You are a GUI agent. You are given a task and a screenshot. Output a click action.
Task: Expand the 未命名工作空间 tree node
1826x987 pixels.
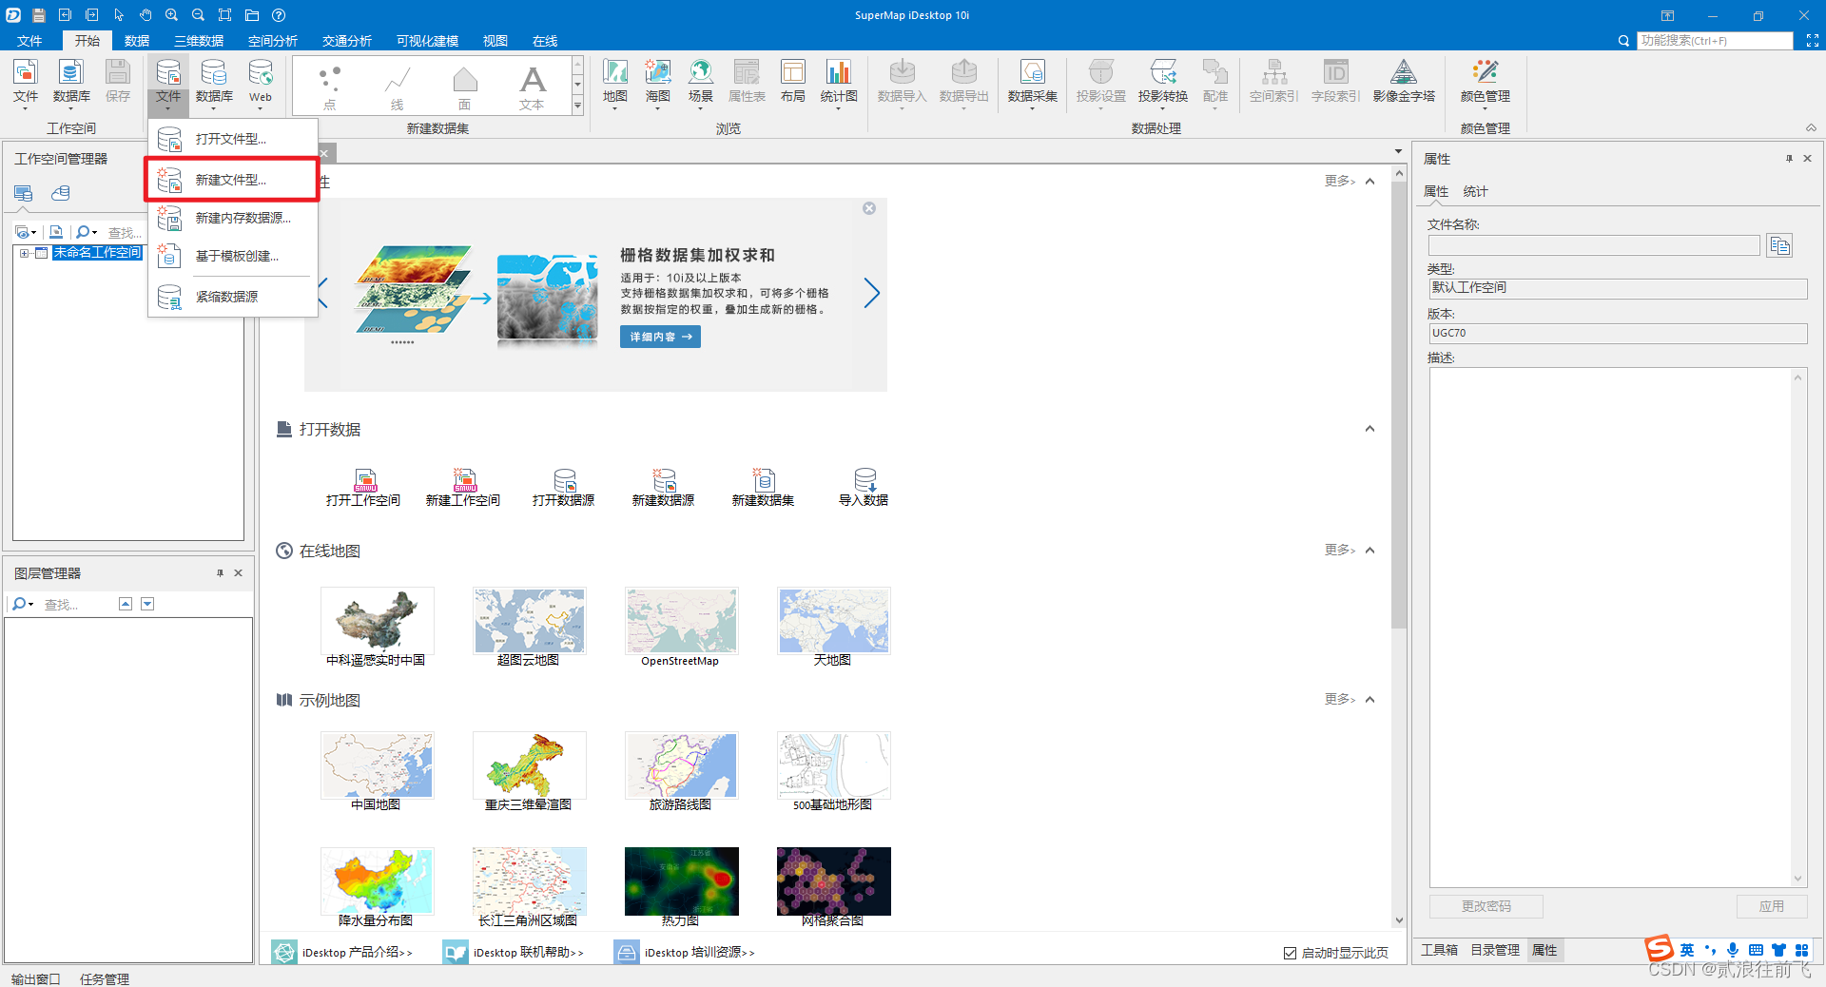point(24,252)
